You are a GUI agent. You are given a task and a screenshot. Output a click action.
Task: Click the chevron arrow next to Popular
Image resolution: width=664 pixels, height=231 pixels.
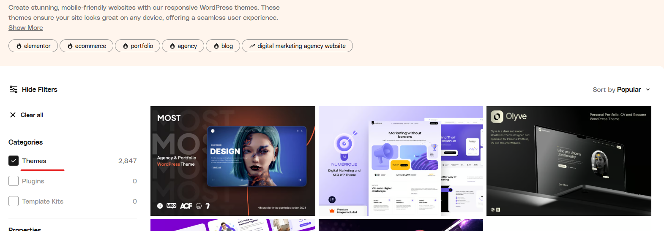point(648,89)
